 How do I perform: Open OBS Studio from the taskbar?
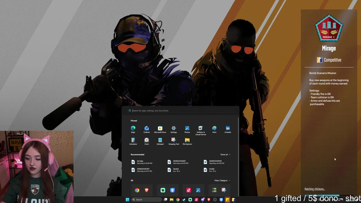pos(215,200)
